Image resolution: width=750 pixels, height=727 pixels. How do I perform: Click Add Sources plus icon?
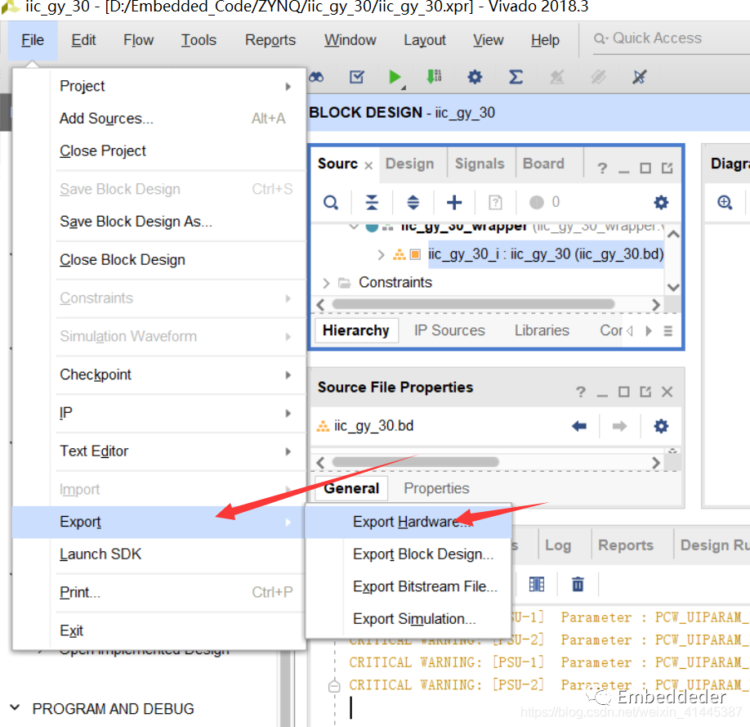click(454, 203)
